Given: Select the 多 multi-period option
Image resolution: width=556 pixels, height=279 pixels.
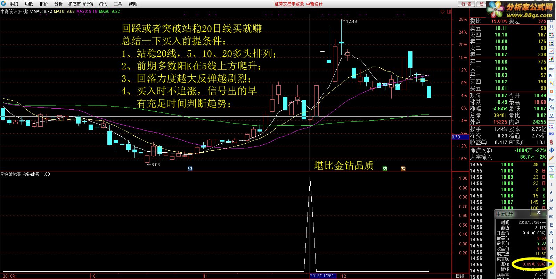Looking at the screenshot, I should [x=551, y=257].
